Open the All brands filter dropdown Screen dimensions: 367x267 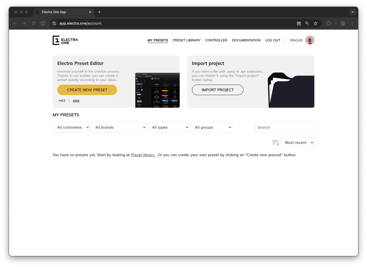[x=119, y=127]
